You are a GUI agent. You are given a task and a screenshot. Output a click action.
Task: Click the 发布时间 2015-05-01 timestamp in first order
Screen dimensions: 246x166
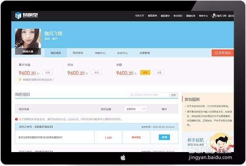pyautogui.click(x=158, y=127)
